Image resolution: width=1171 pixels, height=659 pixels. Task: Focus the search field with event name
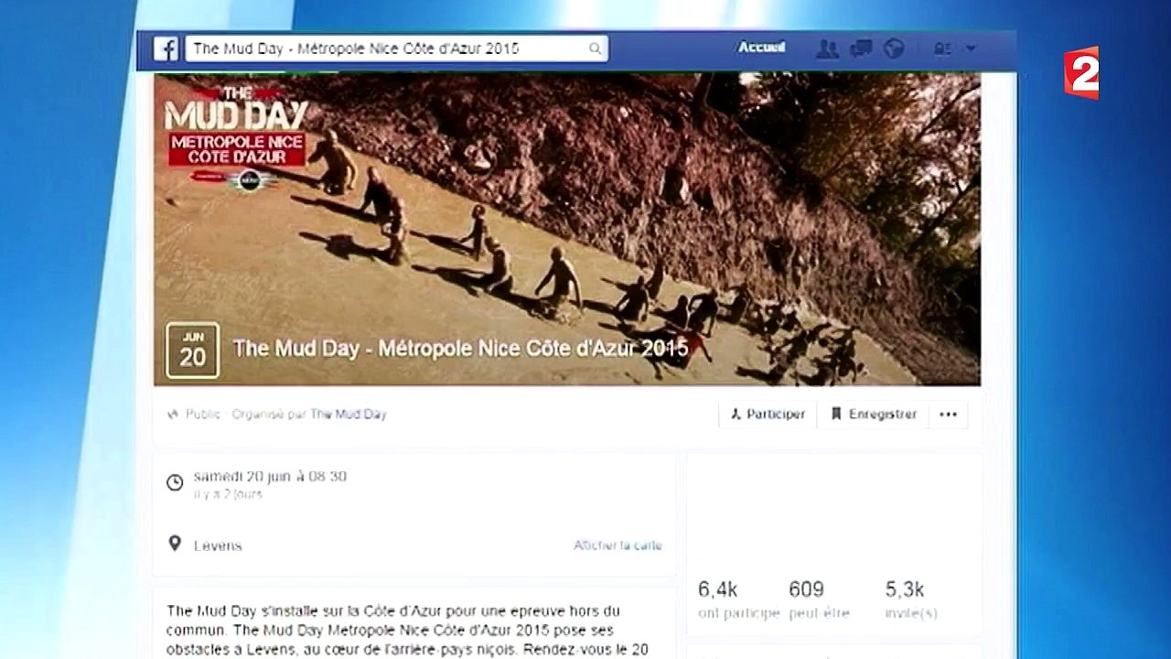pos(397,49)
